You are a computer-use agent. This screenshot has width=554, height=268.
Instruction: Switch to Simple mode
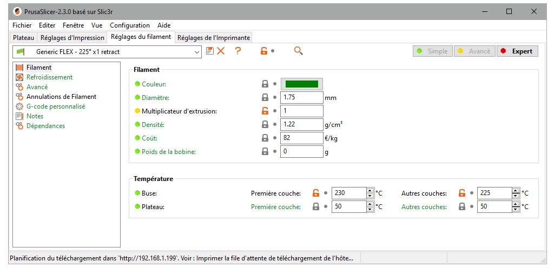pyautogui.click(x=432, y=51)
